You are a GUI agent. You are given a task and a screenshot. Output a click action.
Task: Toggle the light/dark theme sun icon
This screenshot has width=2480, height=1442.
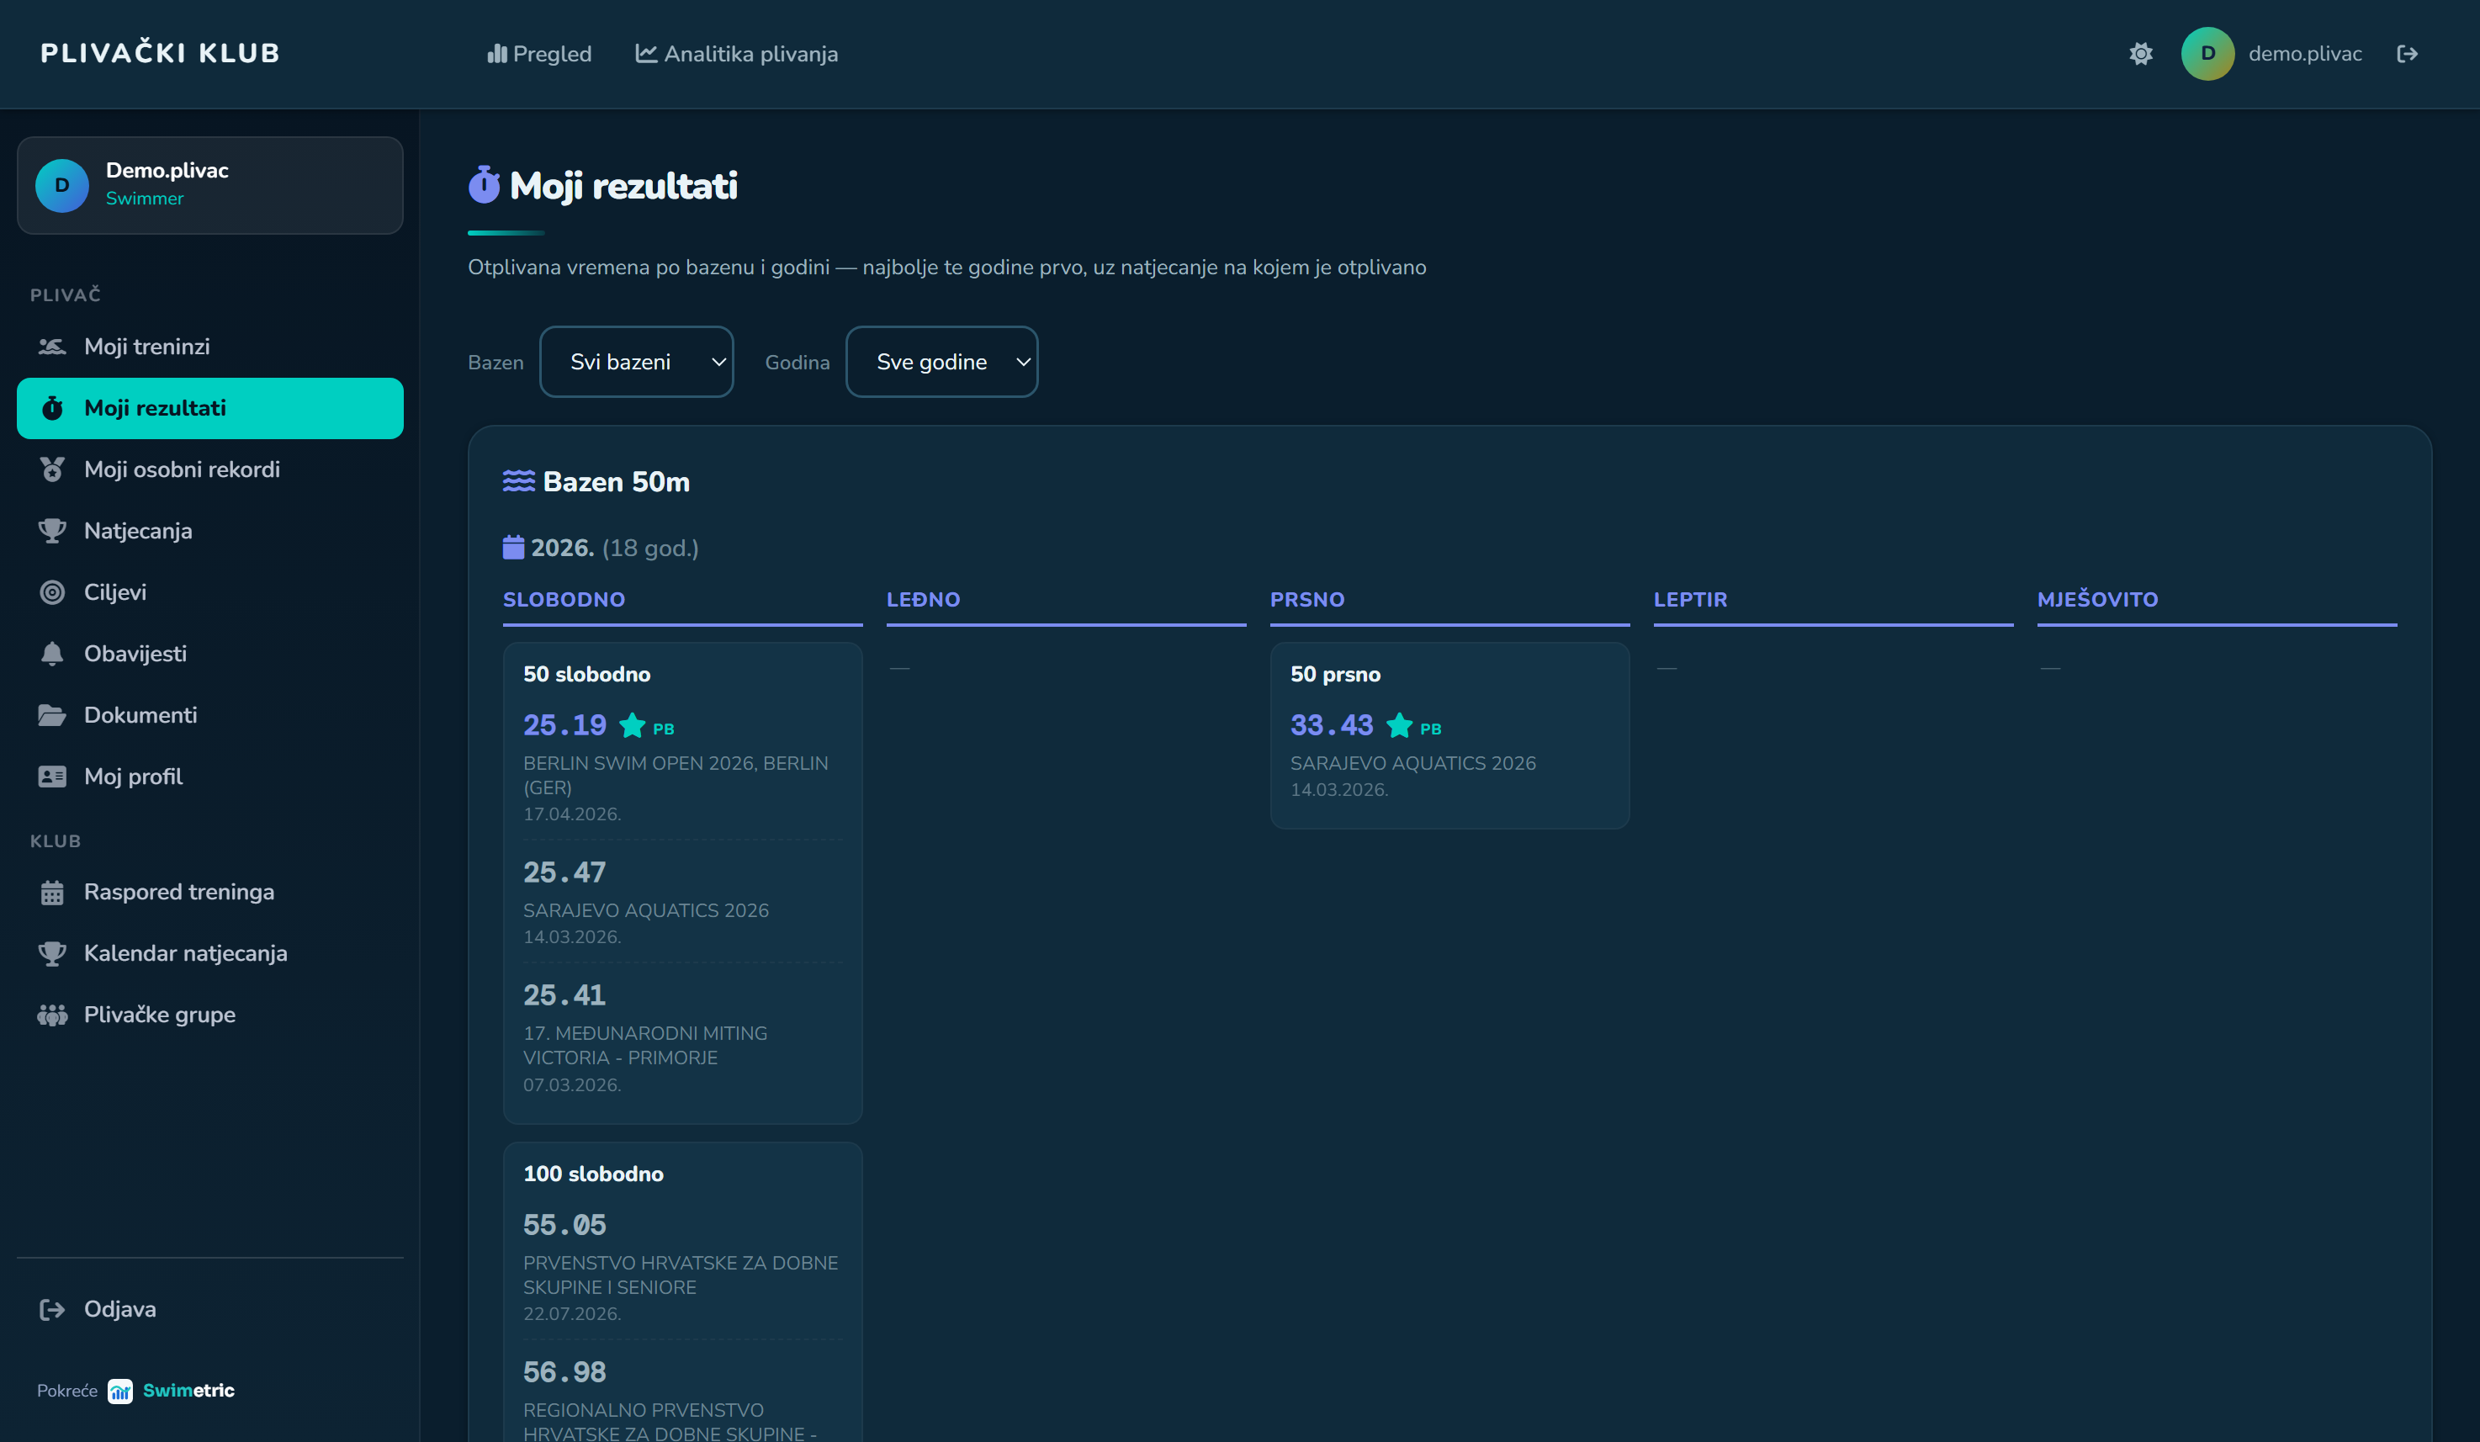[x=2140, y=53]
